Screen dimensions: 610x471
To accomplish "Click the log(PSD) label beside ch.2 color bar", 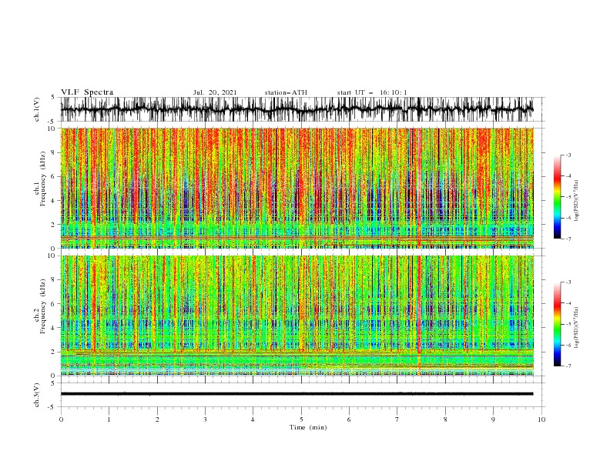I will [x=577, y=328].
